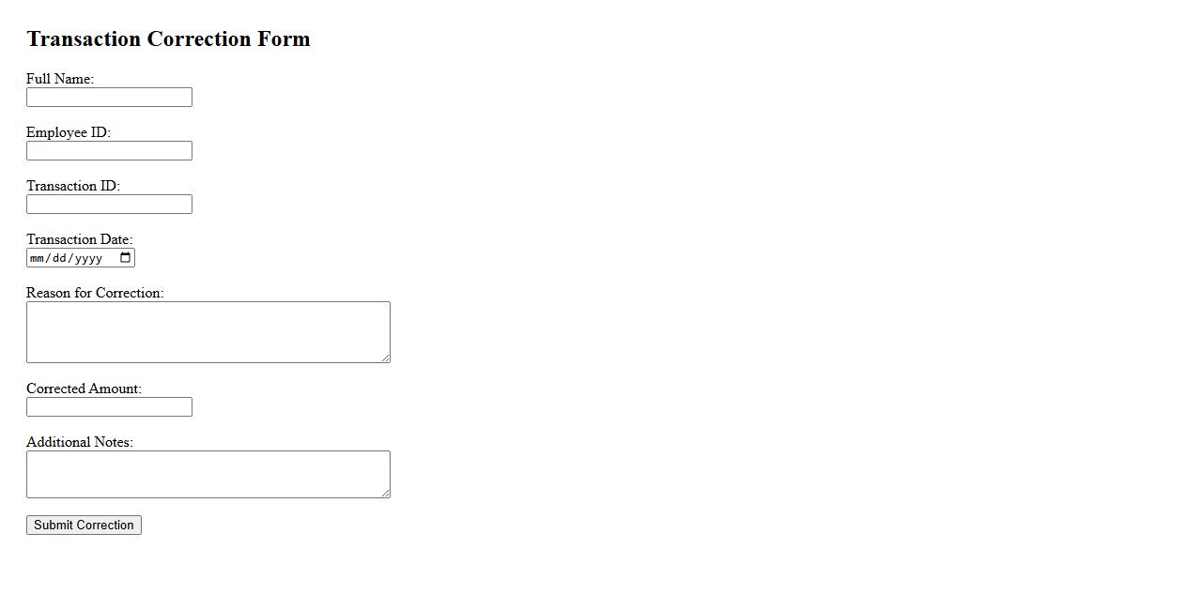The image size is (1200, 610).
Task: Focus the Employee ID input box
Action: [x=109, y=151]
